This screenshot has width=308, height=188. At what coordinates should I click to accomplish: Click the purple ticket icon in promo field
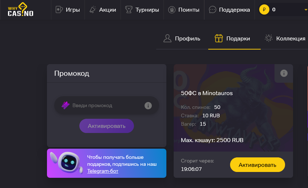click(66, 105)
